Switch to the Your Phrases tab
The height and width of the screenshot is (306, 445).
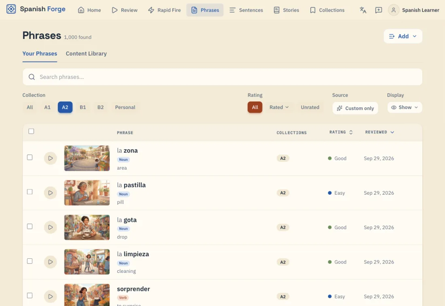click(40, 53)
